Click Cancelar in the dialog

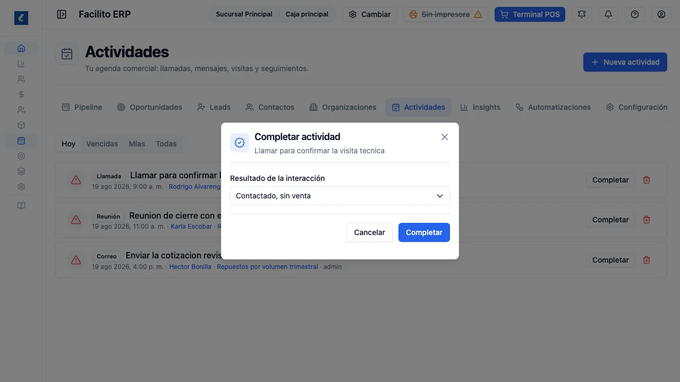(x=369, y=232)
